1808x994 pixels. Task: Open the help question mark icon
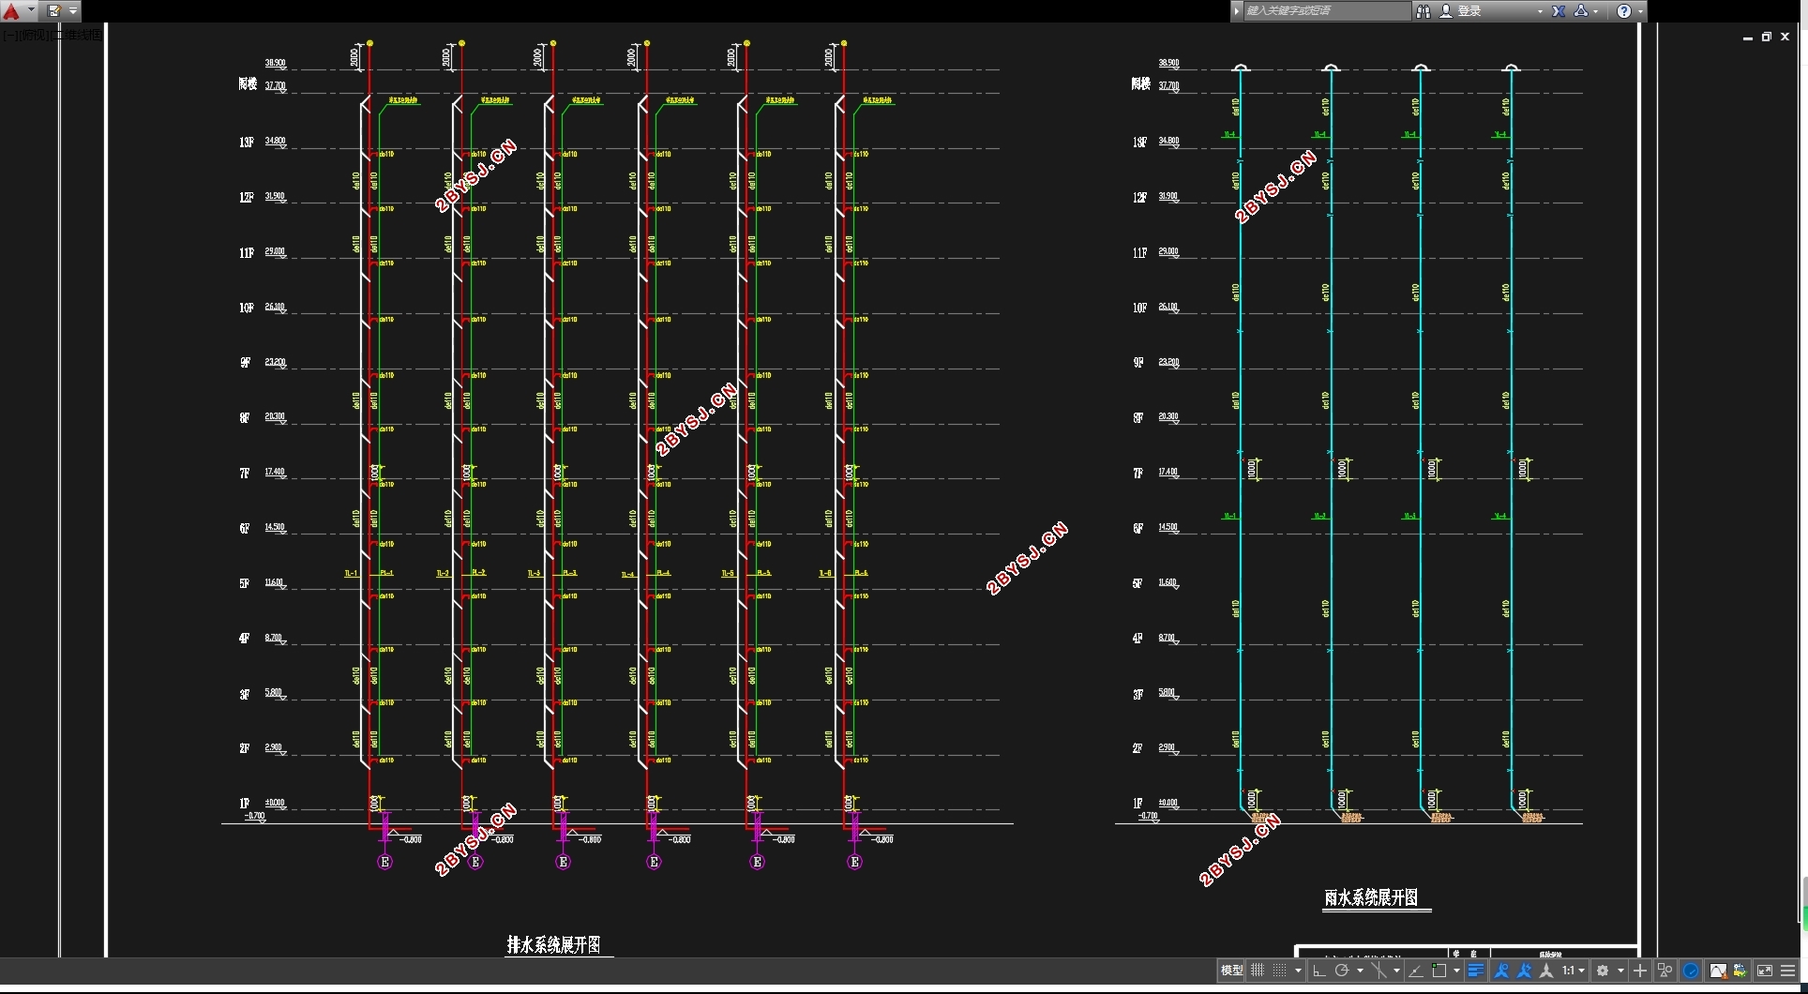point(1624,11)
